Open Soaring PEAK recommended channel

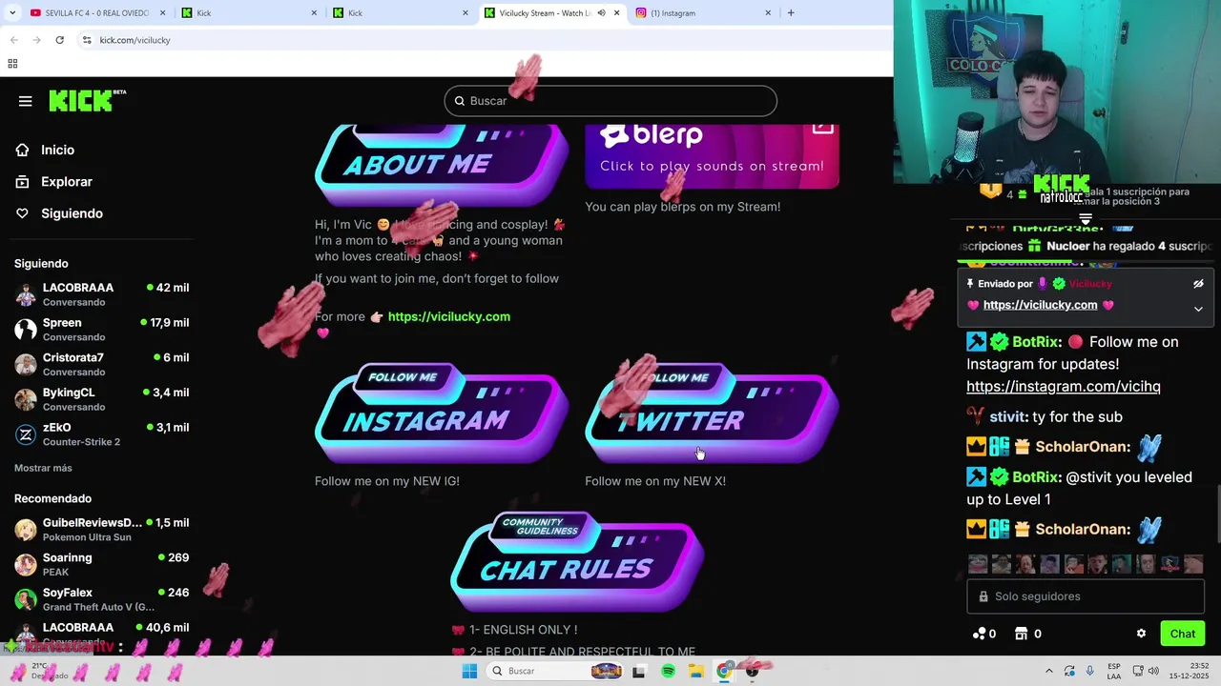click(x=101, y=564)
